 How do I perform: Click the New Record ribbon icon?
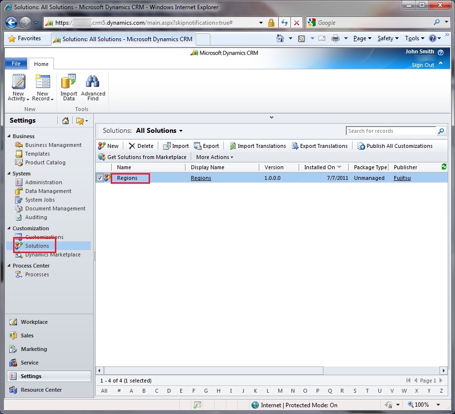pyautogui.click(x=43, y=81)
